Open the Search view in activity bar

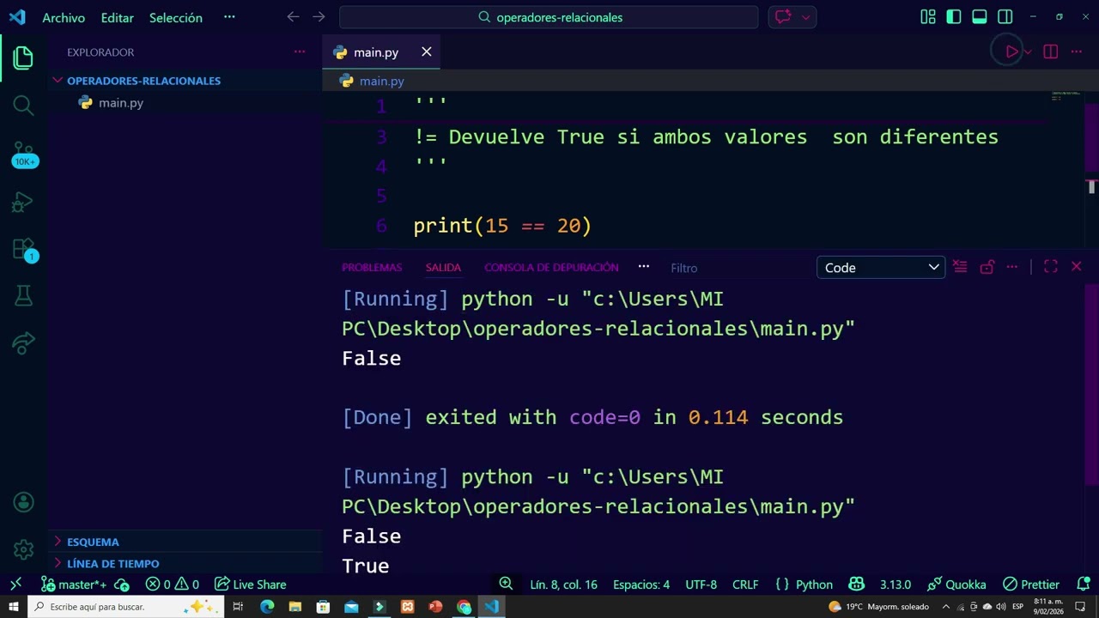point(23,106)
